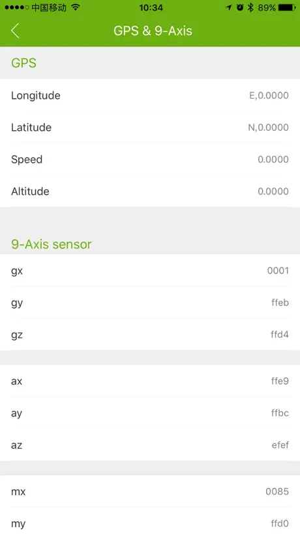Tap the battery indicator icon
Image resolution: width=300 pixels, height=535 pixels.
287,7
